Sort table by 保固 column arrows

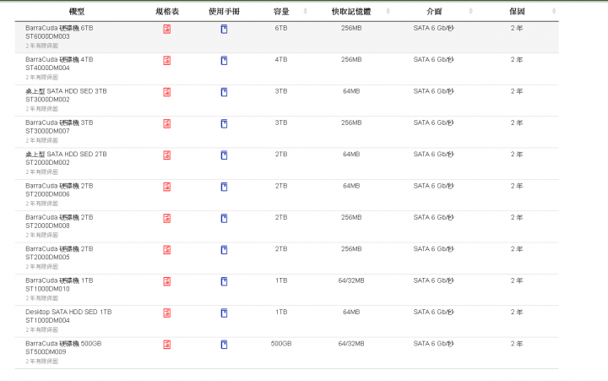click(554, 11)
